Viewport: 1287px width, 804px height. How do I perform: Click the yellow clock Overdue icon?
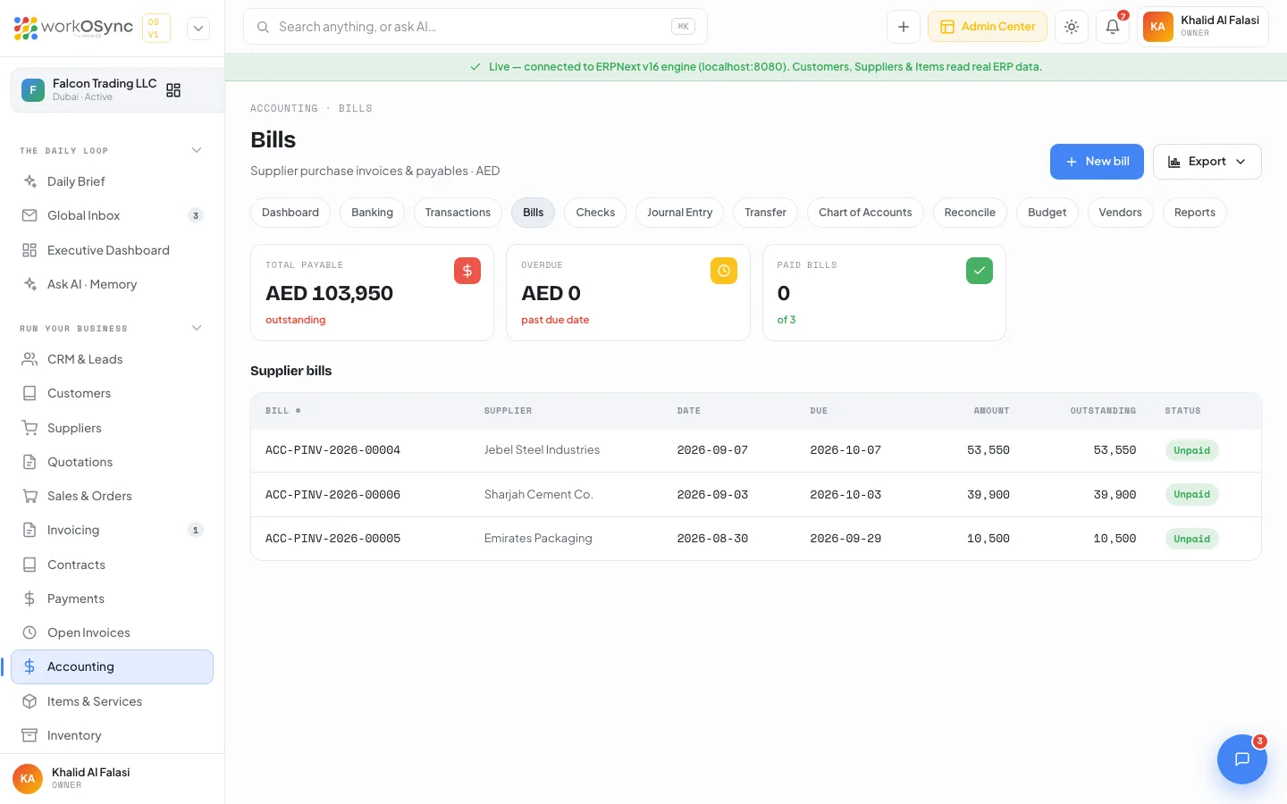[724, 271]
